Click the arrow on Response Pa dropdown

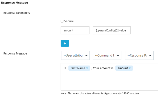pyautogui.click(x=150, y=56)
